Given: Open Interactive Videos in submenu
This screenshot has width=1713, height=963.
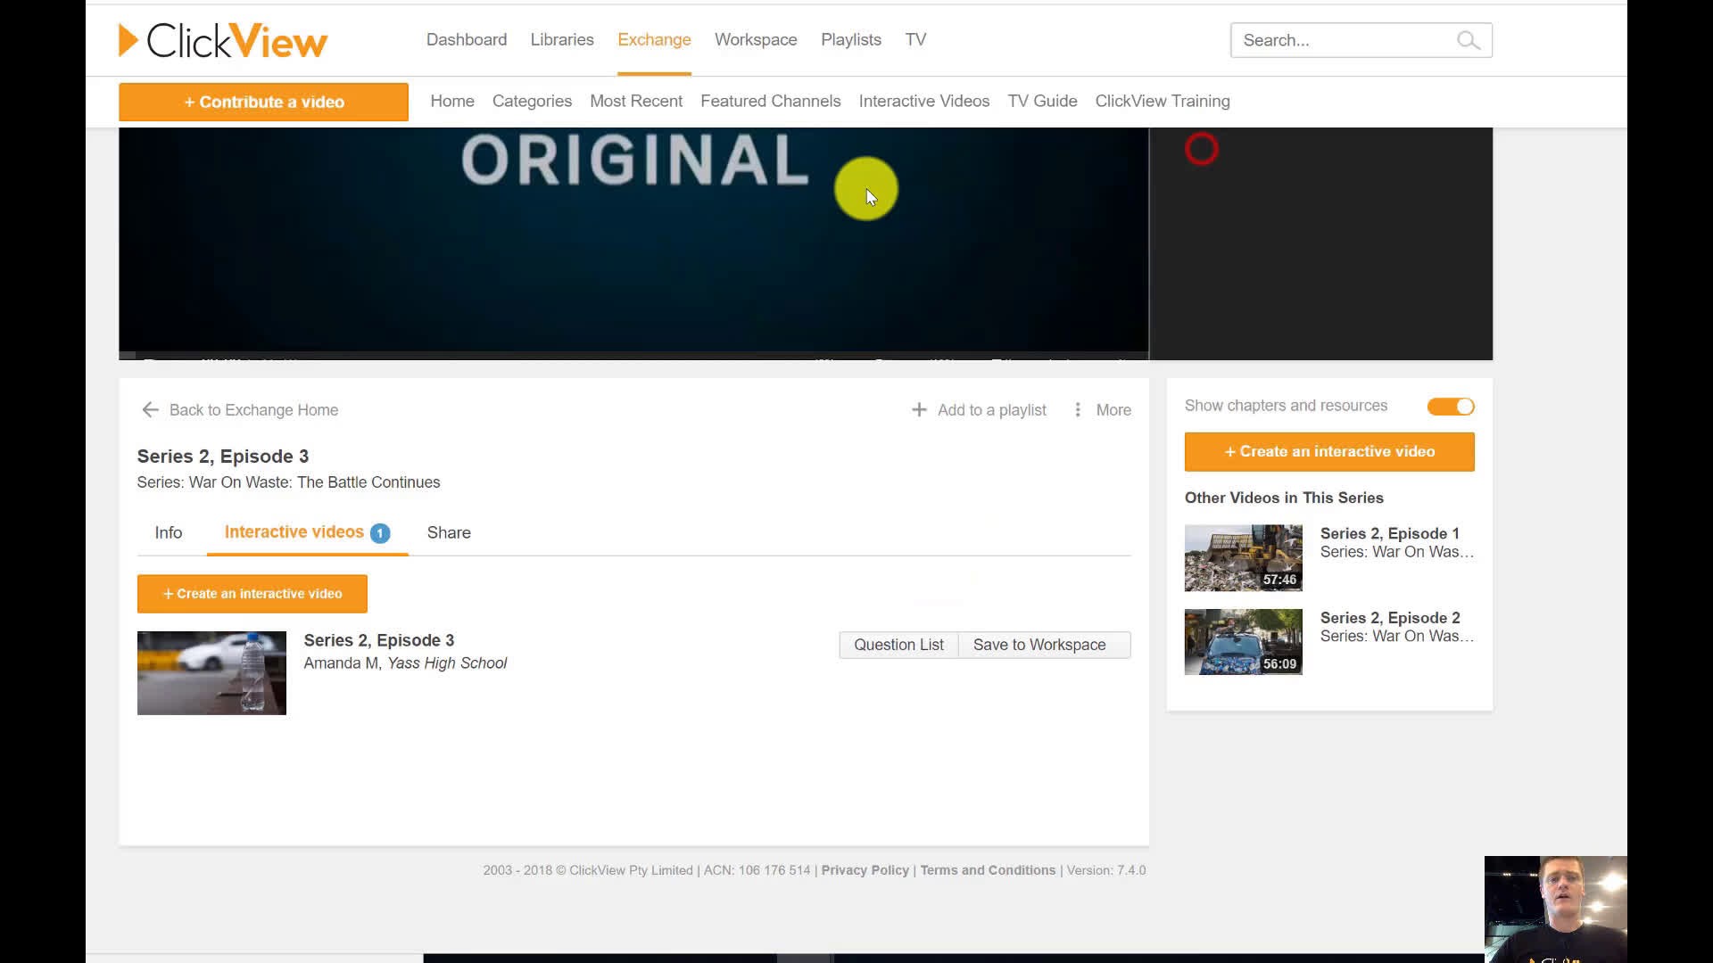Looking at the screenshot, I should 924,101.
